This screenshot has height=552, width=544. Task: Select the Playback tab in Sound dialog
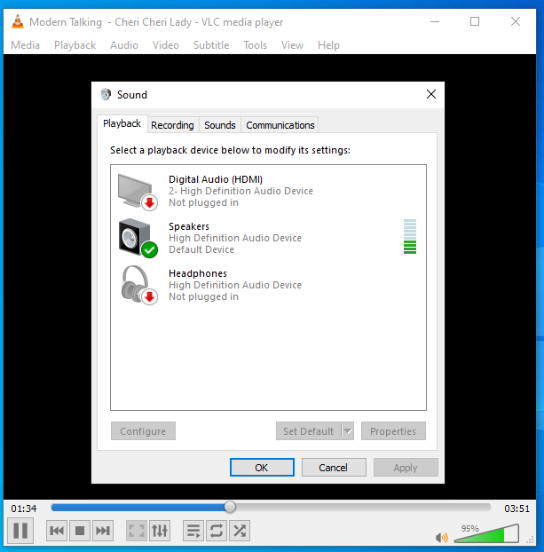[122, 123]
